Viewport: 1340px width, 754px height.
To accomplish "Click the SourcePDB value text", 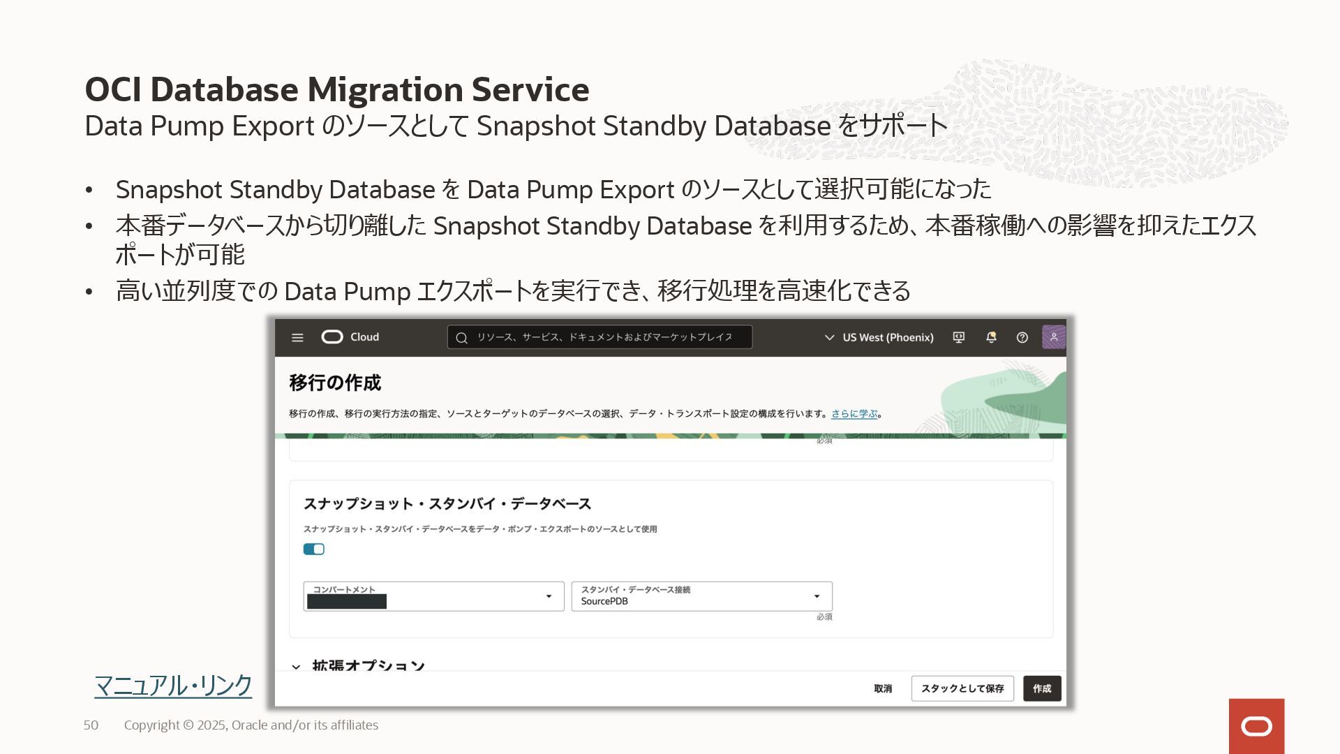I will point(604,601).
